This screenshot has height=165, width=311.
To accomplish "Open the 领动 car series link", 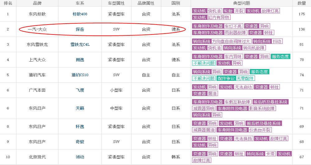I will 80,157.
